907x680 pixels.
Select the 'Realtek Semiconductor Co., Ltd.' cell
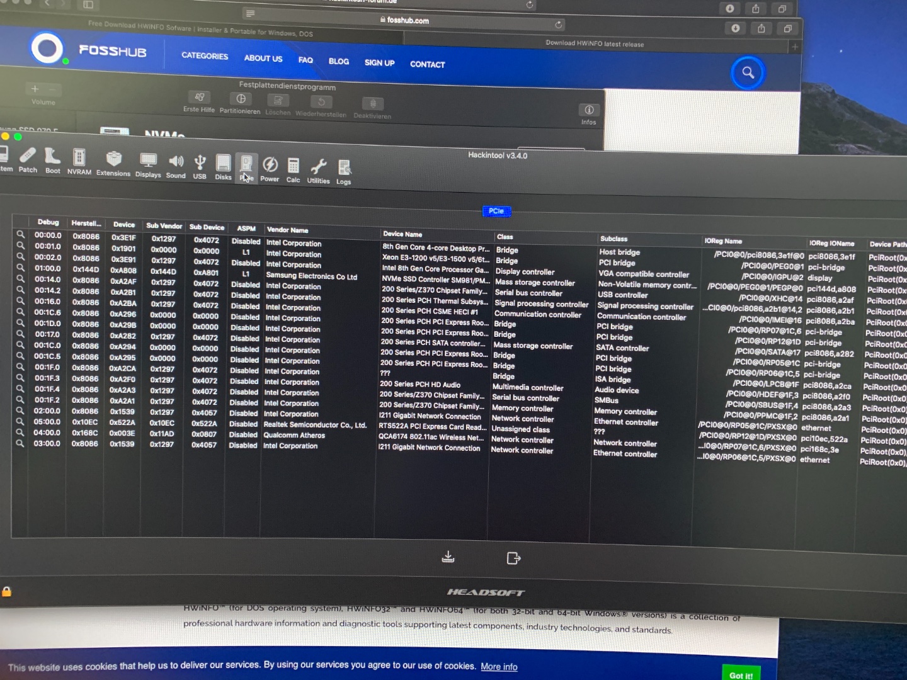(315, 424)
